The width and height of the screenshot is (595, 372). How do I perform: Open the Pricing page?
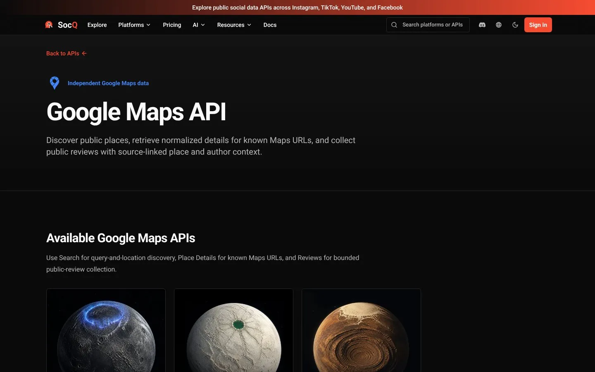172,25
